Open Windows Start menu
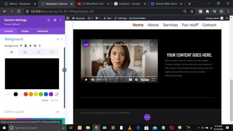The image size is (233, 131). pos(4,128)
